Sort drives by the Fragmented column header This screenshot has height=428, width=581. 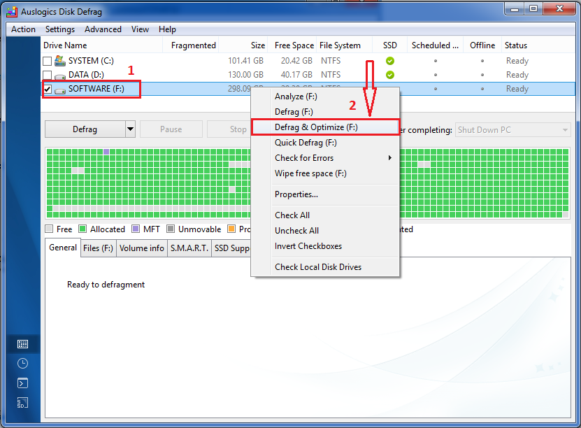193,45
